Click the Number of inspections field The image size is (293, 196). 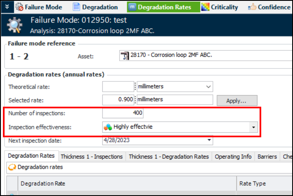pos(123,113)
